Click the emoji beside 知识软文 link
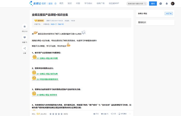 coord(34,93)
